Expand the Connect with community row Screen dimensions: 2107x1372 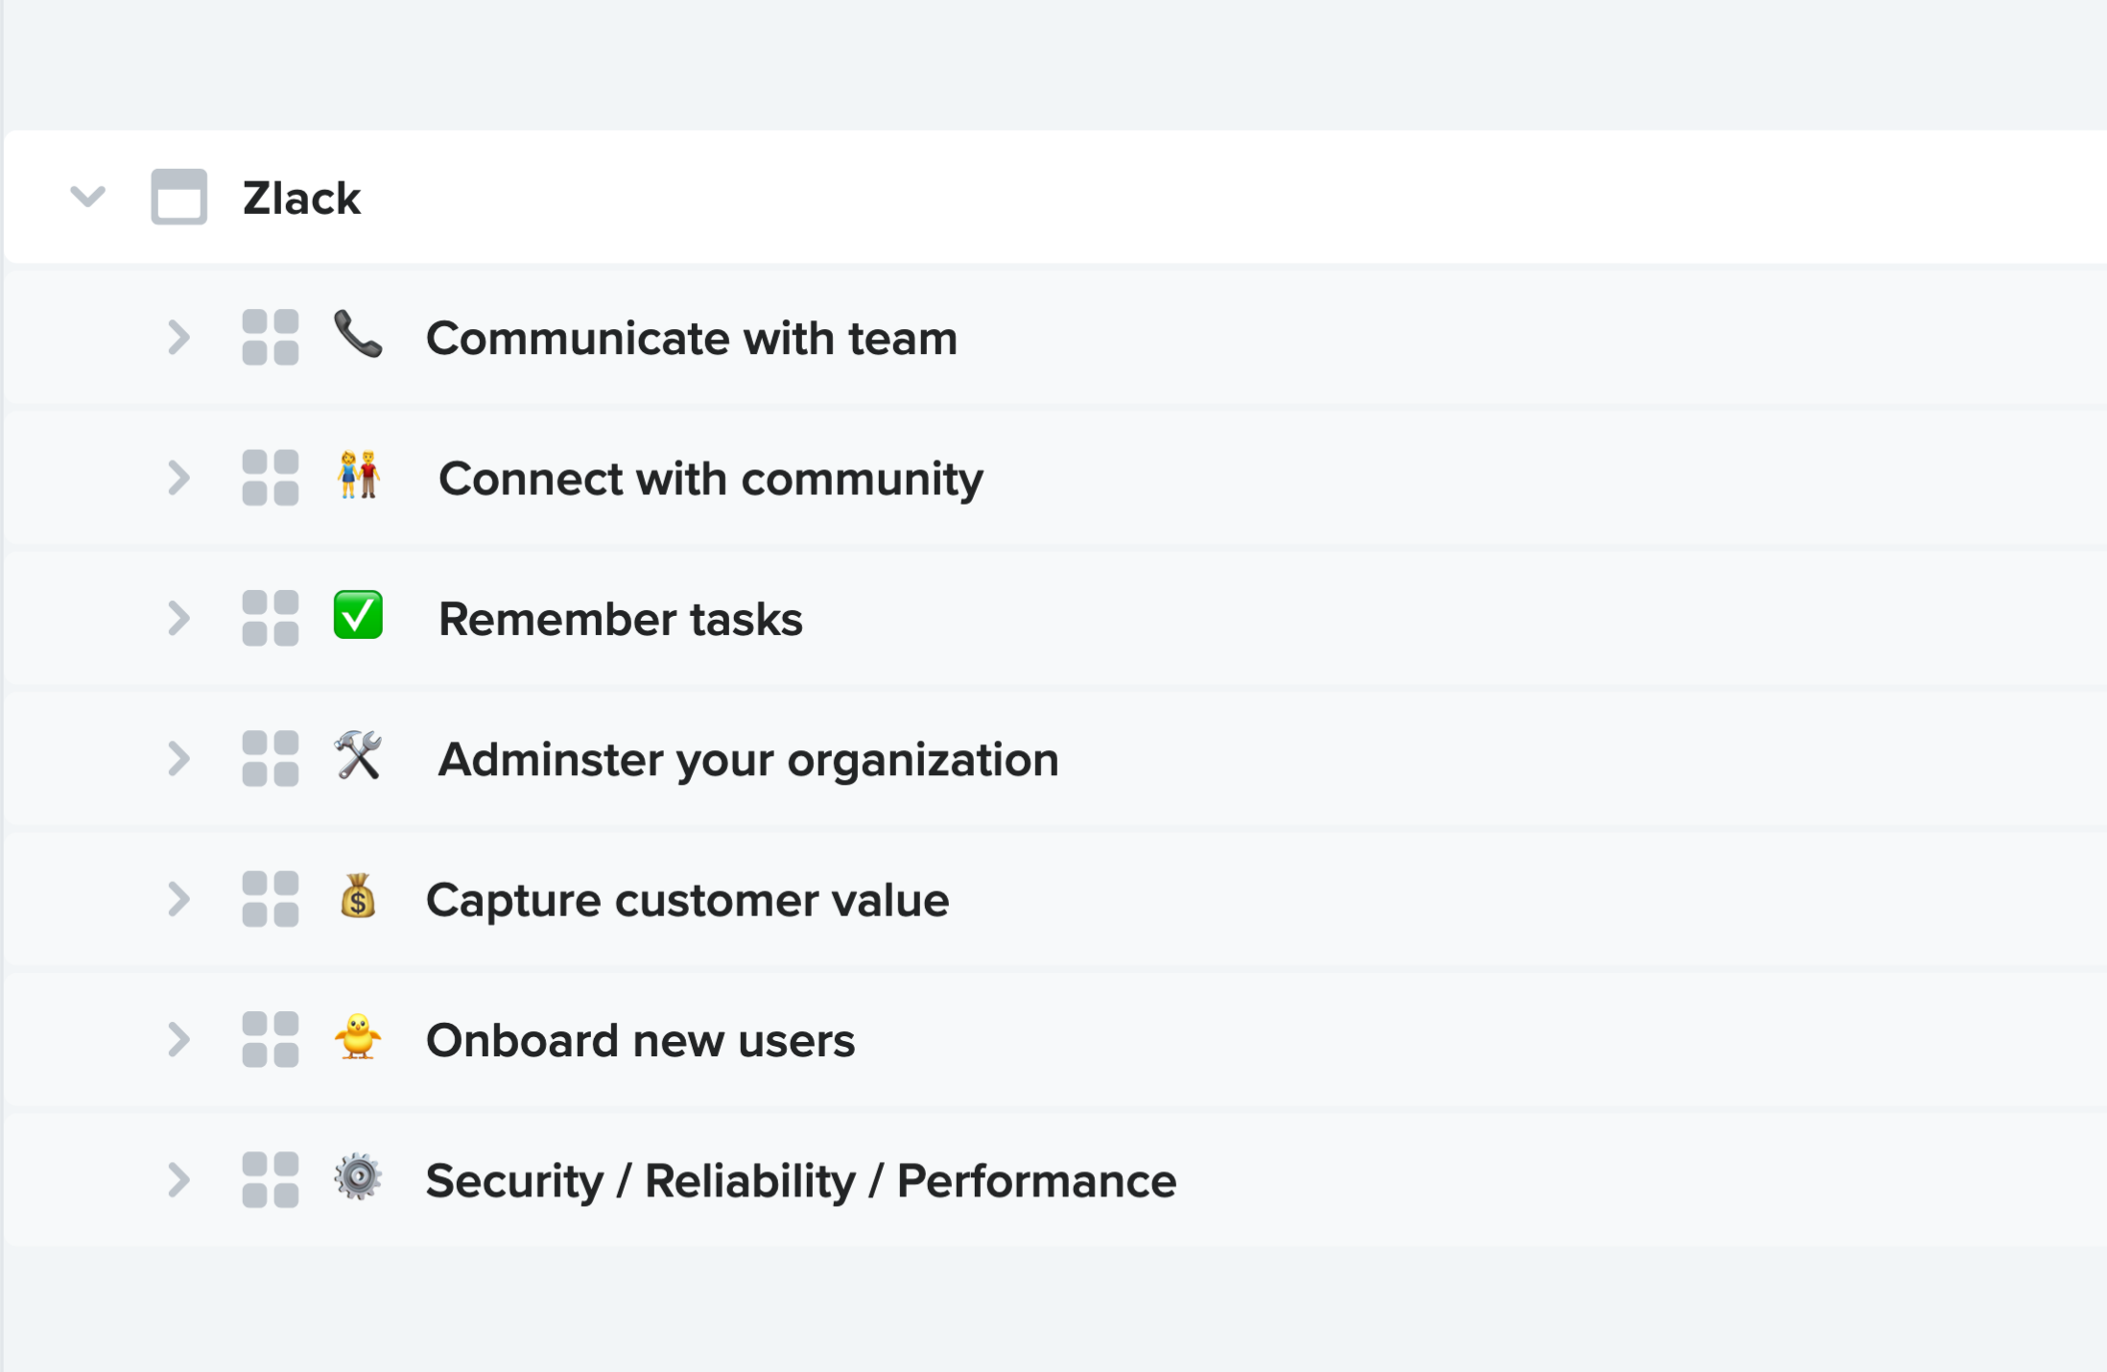(x=178, y=478)
